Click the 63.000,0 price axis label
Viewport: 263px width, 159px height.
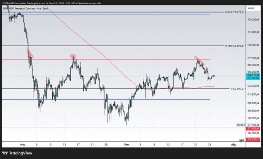[253, 86]
